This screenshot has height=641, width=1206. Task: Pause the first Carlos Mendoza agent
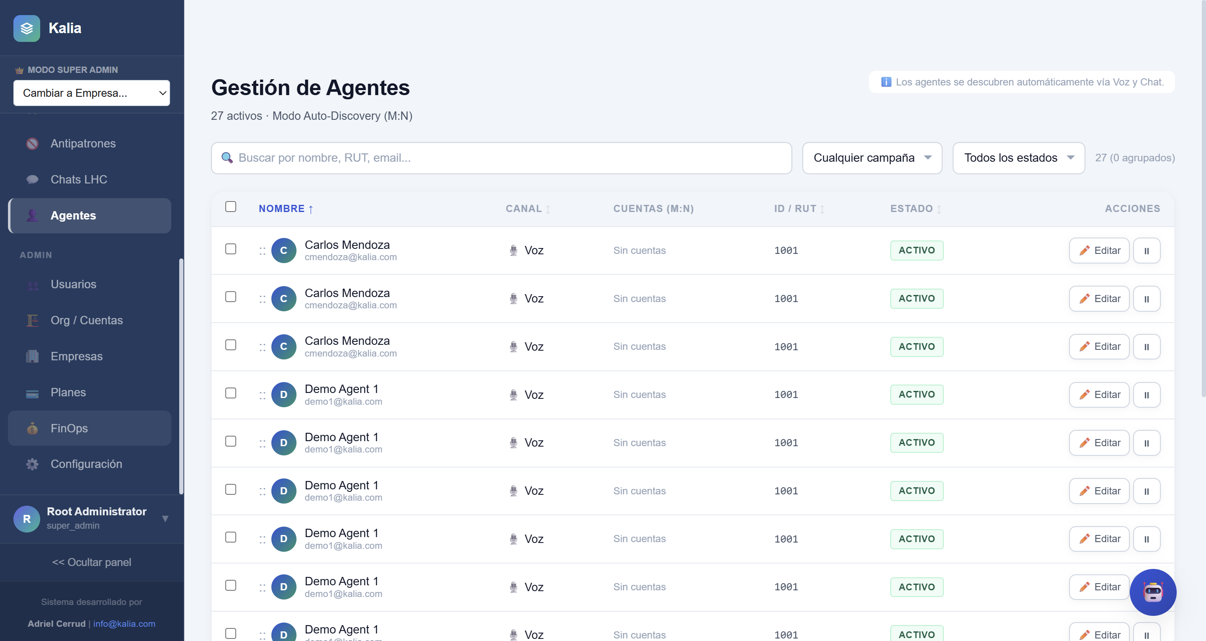point(1147,251)
